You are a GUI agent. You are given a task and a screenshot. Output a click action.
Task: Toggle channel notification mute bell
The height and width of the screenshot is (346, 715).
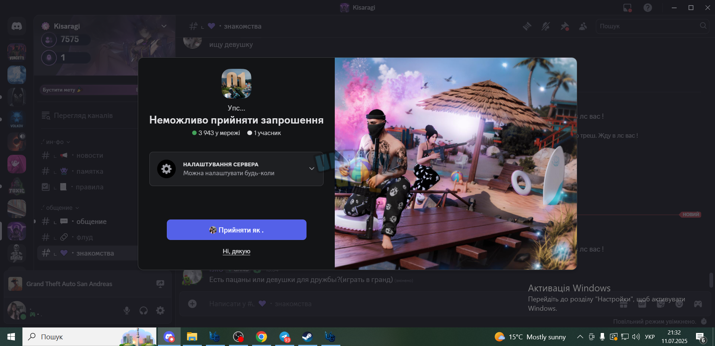click(546, 26)
